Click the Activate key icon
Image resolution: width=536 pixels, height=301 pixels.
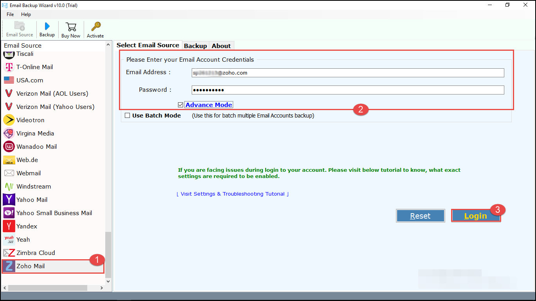coord(95,27)
